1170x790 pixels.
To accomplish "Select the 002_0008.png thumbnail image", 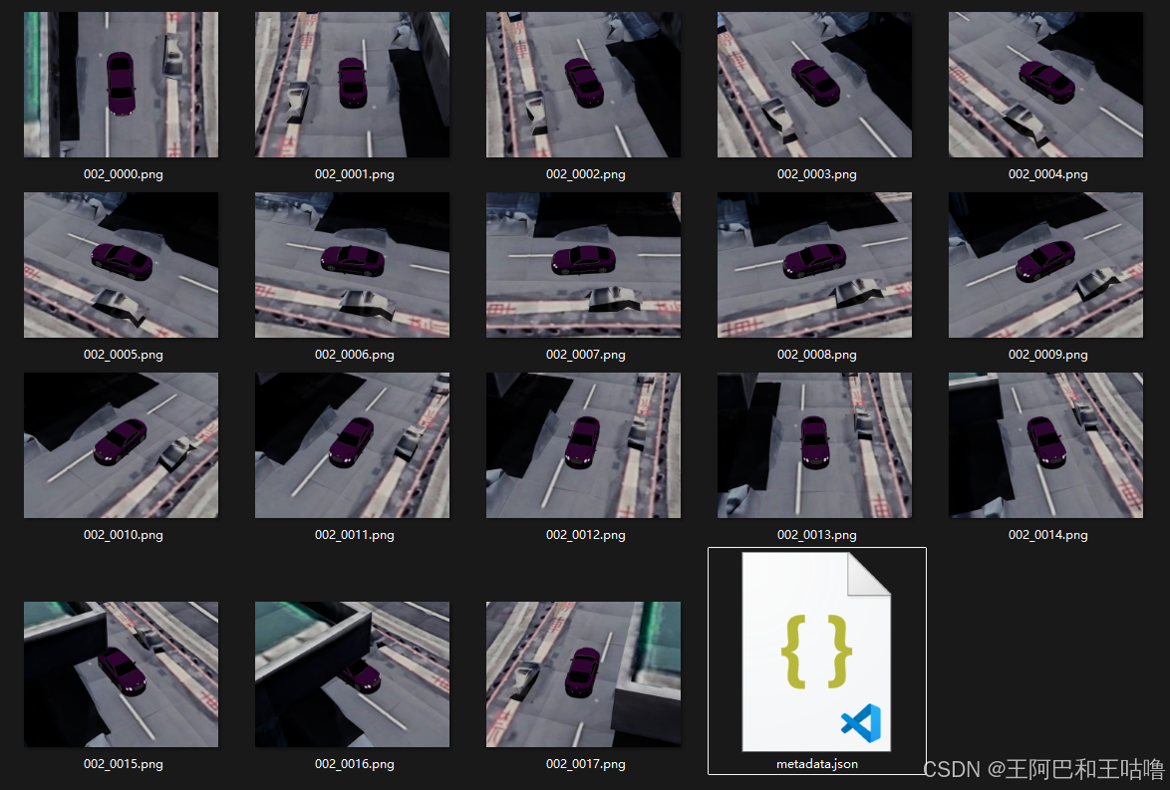I will [x=815, y=265].
